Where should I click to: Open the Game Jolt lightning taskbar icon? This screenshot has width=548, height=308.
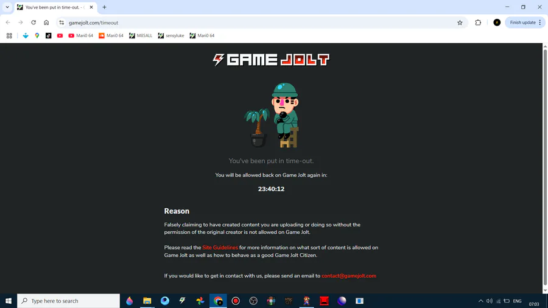tap(183, 301)
